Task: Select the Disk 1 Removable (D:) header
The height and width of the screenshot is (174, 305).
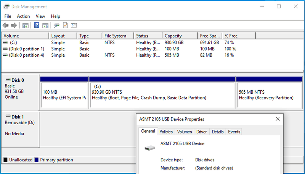Action: pos(21,129)
